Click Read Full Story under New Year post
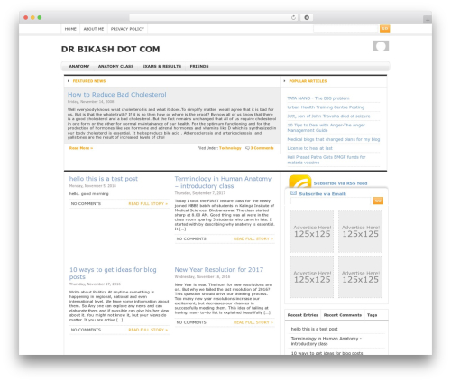451x382 pixels. (253, 322)
